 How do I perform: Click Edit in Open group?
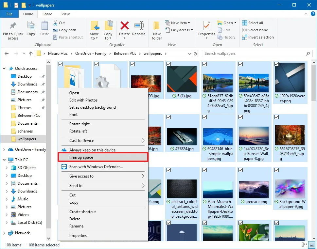[224, 30]
